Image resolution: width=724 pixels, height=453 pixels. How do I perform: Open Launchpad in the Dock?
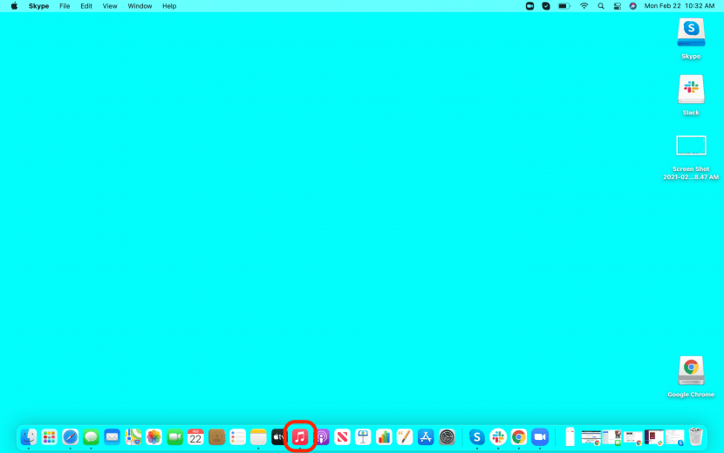pos(49,436)
